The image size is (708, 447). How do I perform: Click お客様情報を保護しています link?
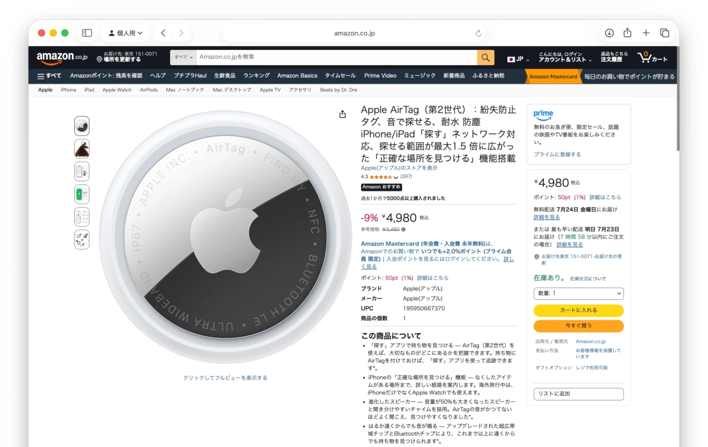598,354
